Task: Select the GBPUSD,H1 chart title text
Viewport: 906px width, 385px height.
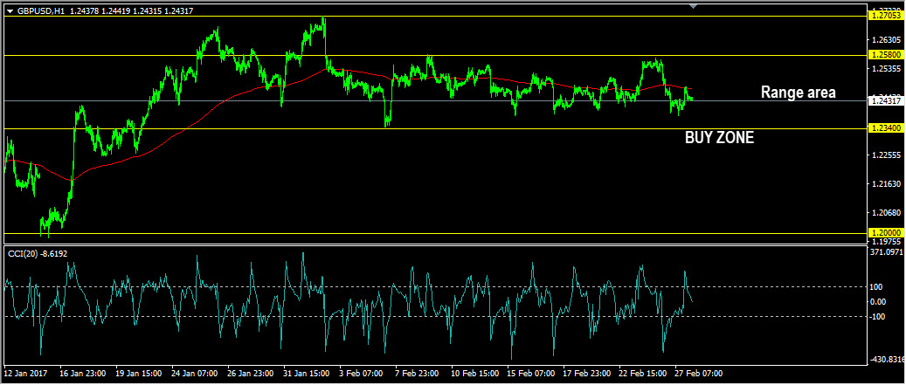Action: tap(41, 11)
